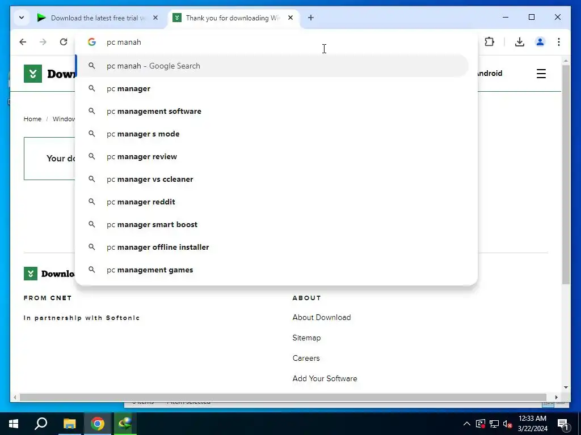The height and width of the screenshot is (435, 581).
Task: Click the Google G icon in address bar
Action: [x=92, y=42]
